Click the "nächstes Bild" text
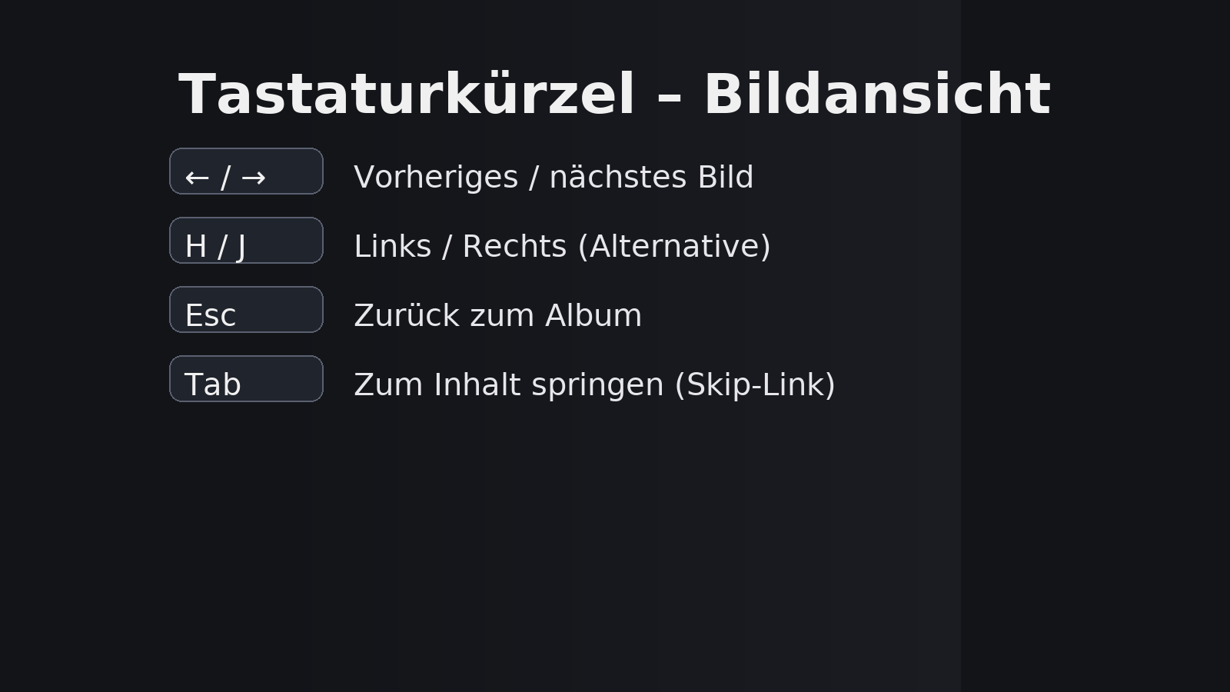The height and width of the screenshot is (692, 1230). click(651, 178)
